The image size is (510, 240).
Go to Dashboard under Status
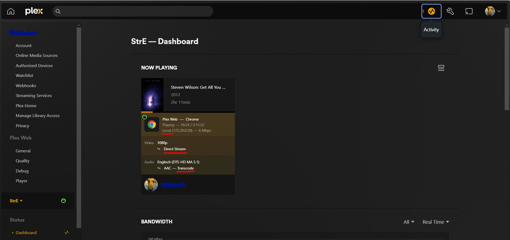click(26, 233)
